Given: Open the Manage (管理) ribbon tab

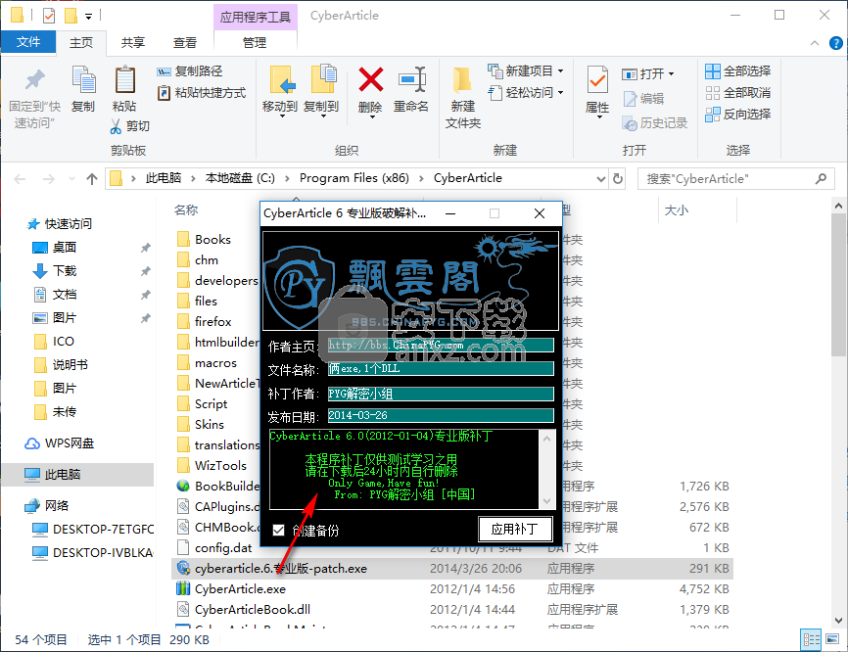Looking at the screenshot, I should [255, 43].
